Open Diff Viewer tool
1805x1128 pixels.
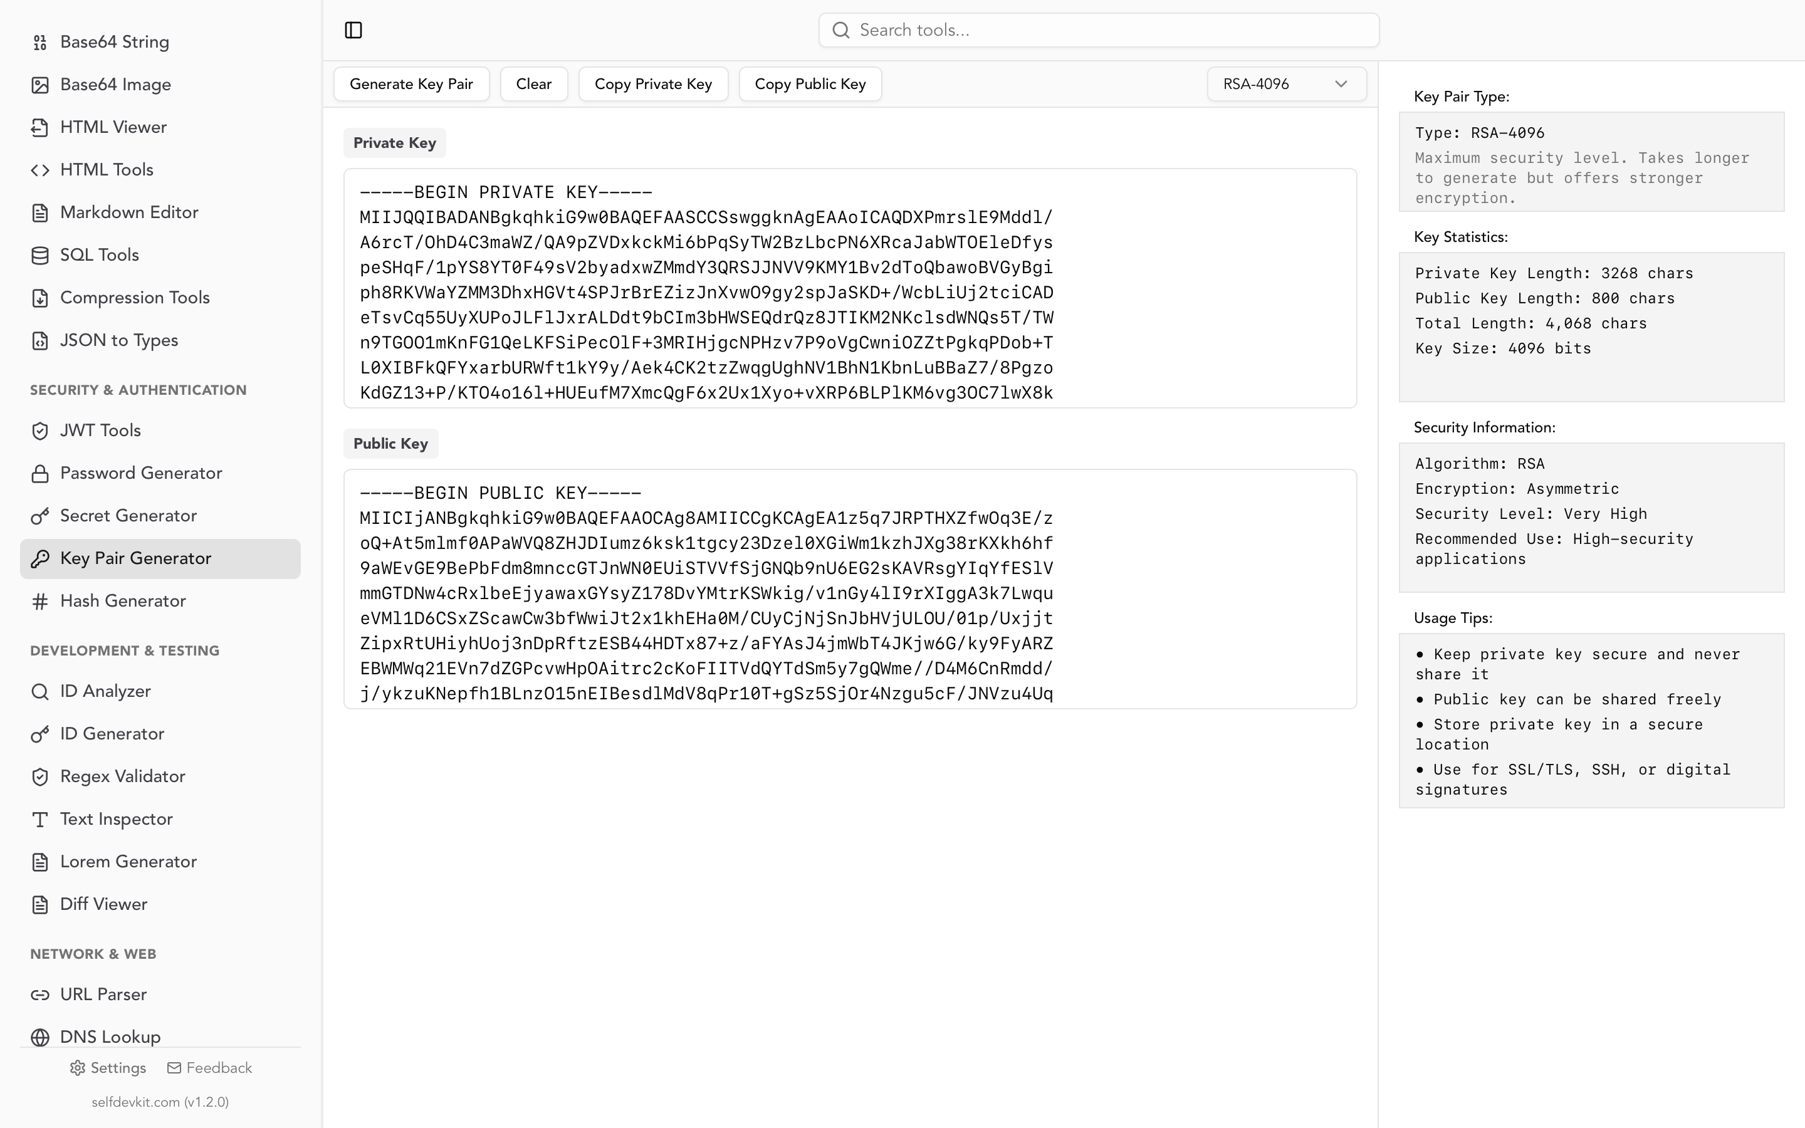(x=160, y=904)
